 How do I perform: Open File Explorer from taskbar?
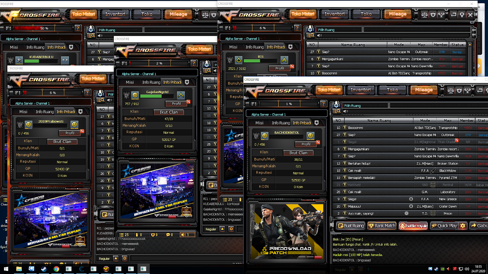[x=19, y=269]
